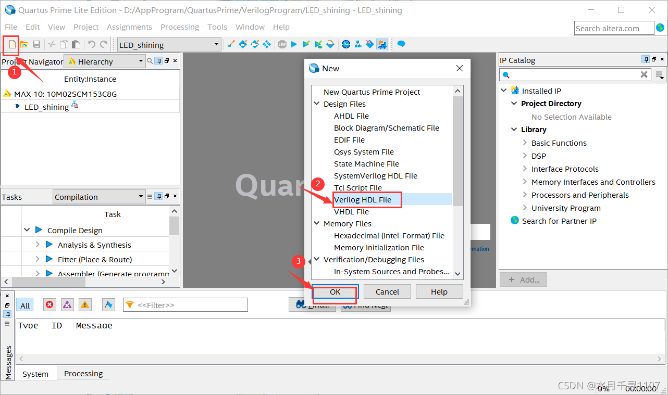The height and width of the screenshot is (395, 668).
Task: Click the Paste clipboard icon
Action: pos(76,45)
